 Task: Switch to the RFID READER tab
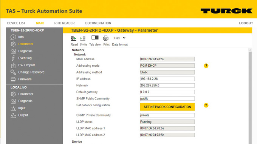point(64,23)
